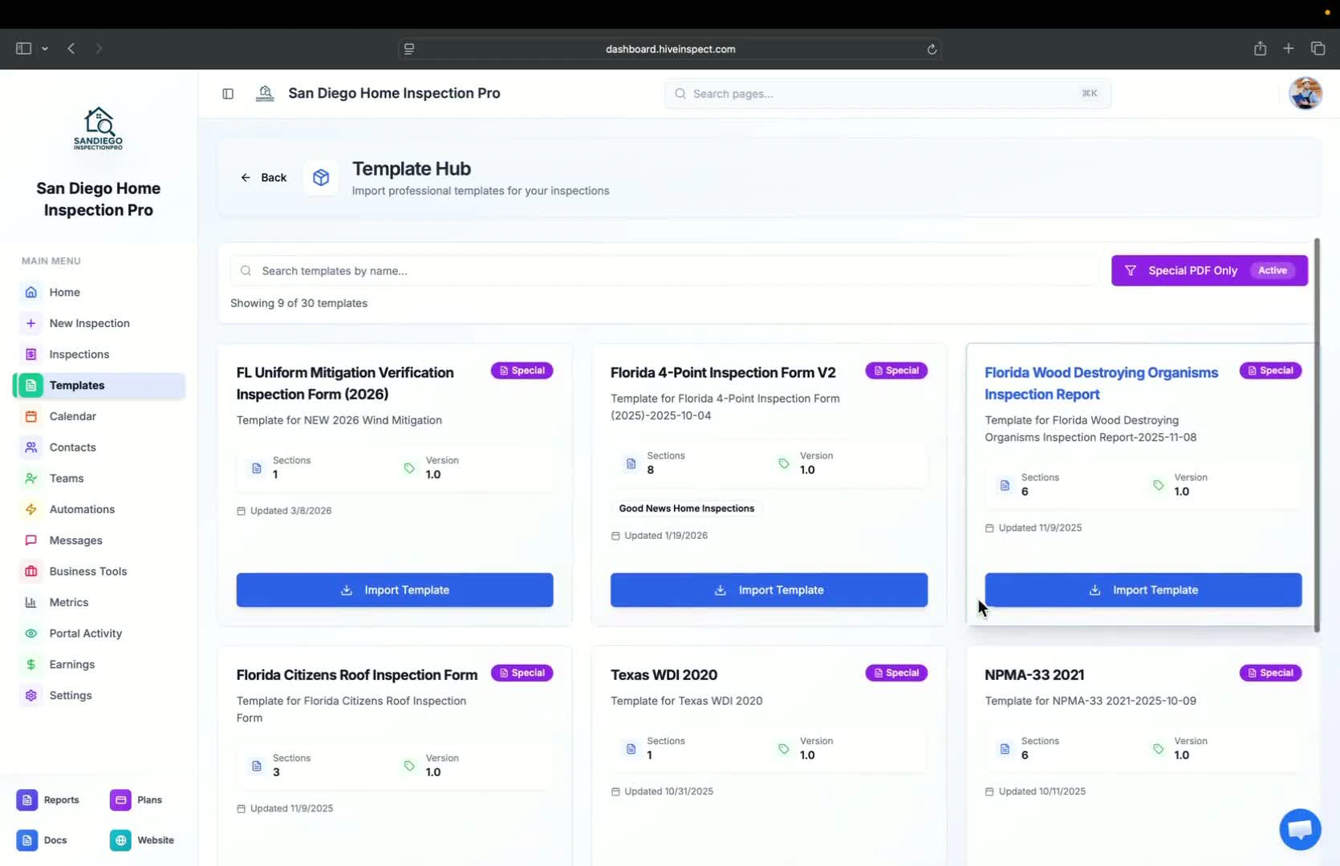Open a new Safari tab
Image resolution: width=1340 pixels, height=866 pixels.
pos(1289,49)
